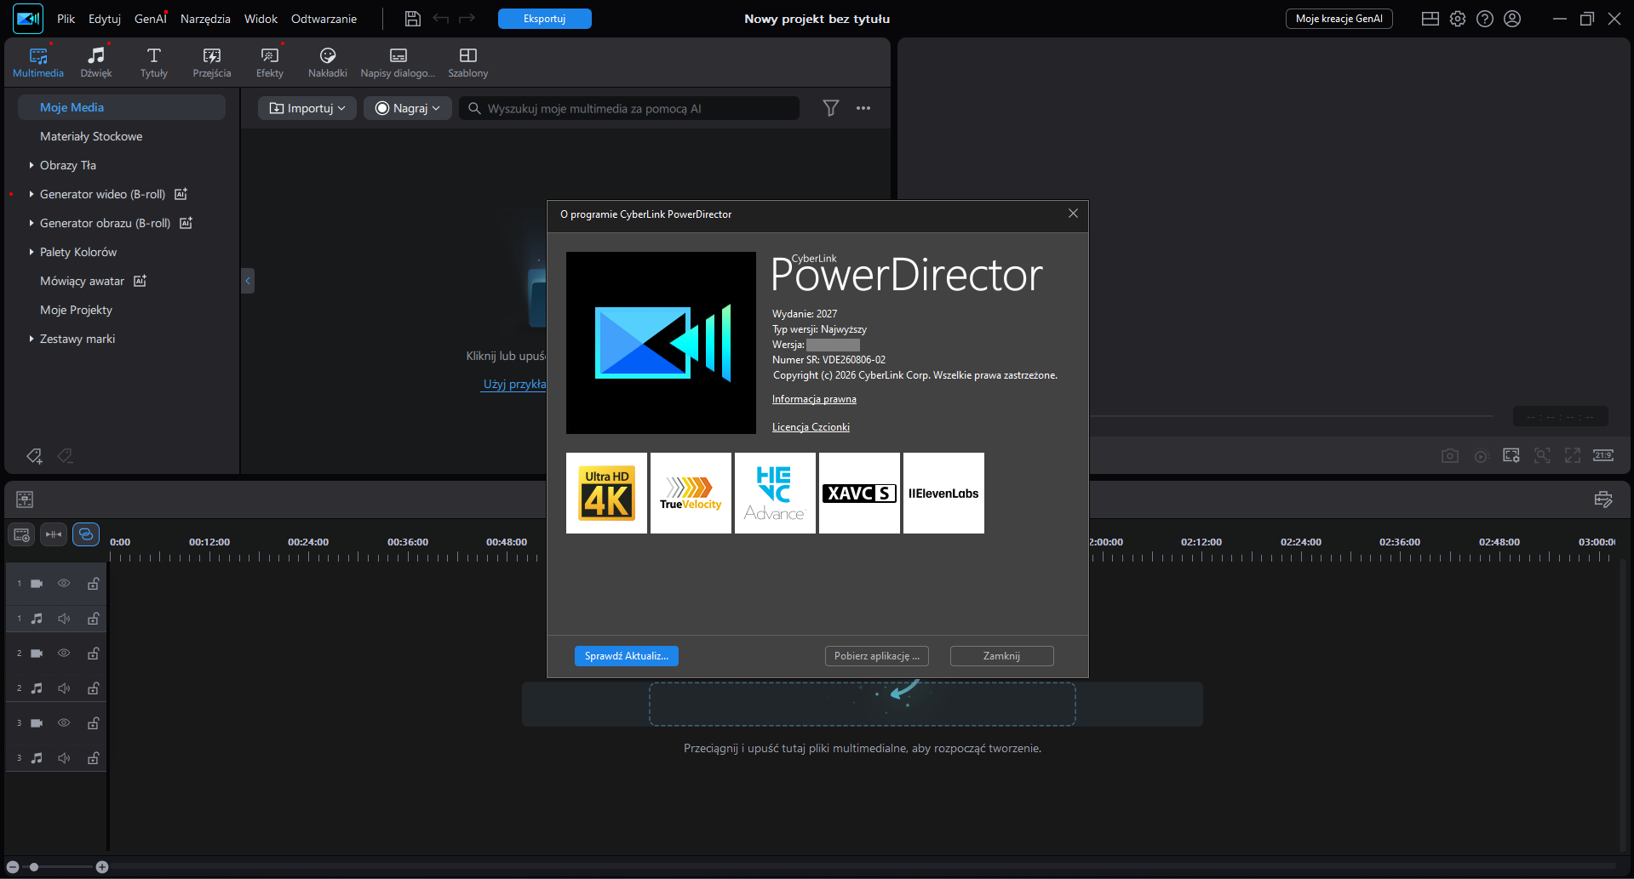
Task: Lock video track 1
Action: click(94, 584)
